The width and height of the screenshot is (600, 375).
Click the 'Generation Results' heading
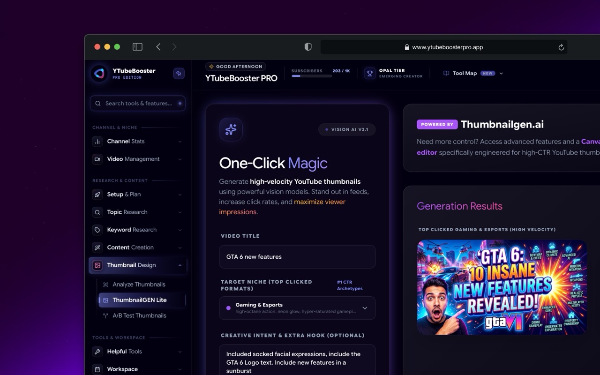tap(459, 206)
